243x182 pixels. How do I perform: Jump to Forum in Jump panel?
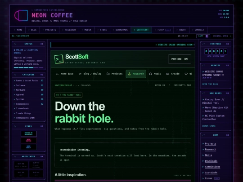[x=208, y=178]
